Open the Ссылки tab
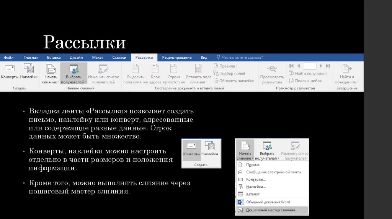The width and height of the screenshot is (392, 219). (x=119, y=58)
